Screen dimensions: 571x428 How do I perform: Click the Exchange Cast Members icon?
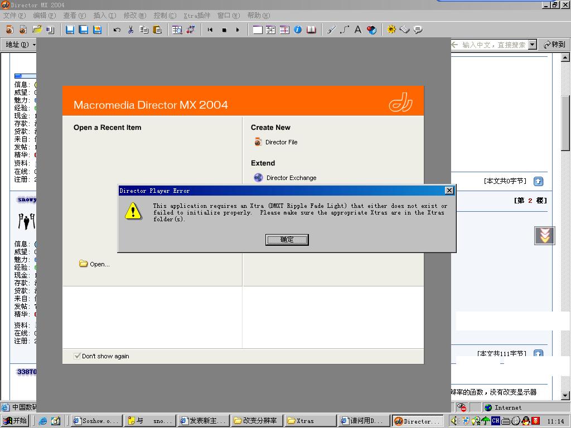191,30
